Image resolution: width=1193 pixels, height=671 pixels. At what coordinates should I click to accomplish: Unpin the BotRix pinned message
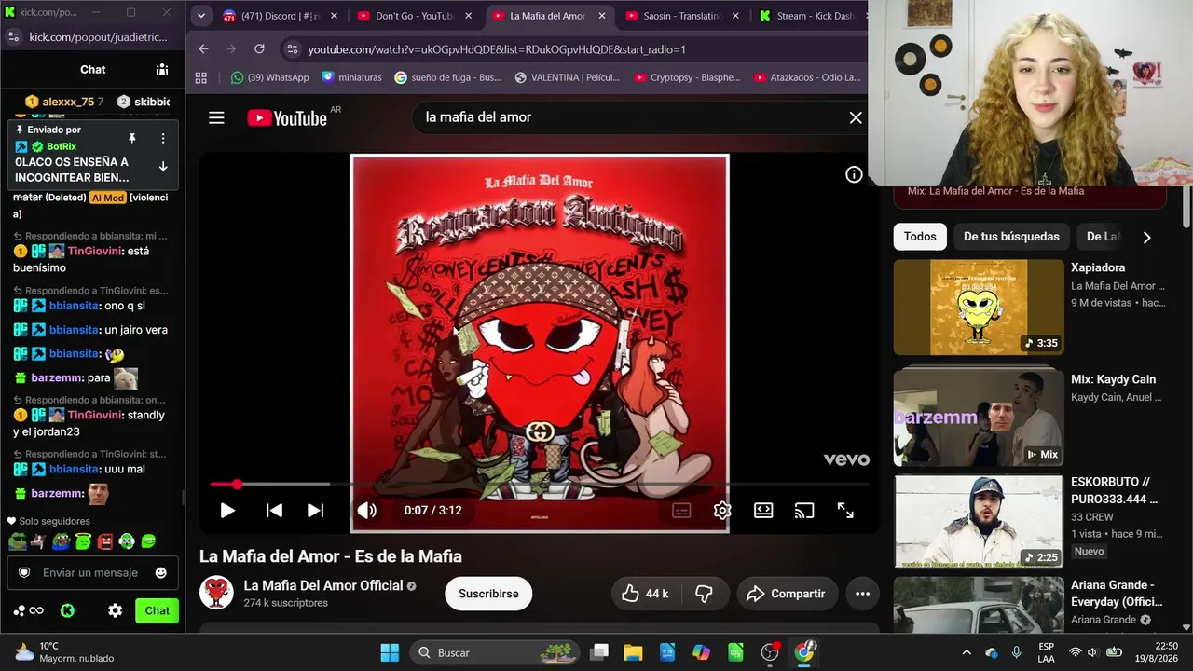pyautogui.click(x=132, y=138)
